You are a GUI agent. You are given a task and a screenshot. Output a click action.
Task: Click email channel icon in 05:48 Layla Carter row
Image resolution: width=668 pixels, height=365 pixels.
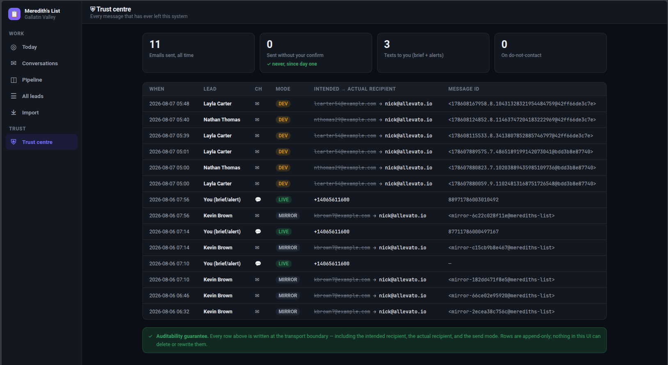(x=257, y=104)
